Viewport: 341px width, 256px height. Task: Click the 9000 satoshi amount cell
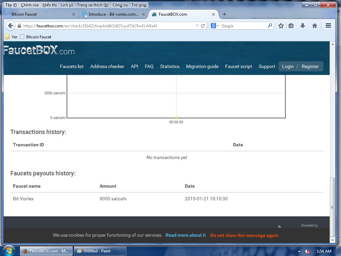113,199
